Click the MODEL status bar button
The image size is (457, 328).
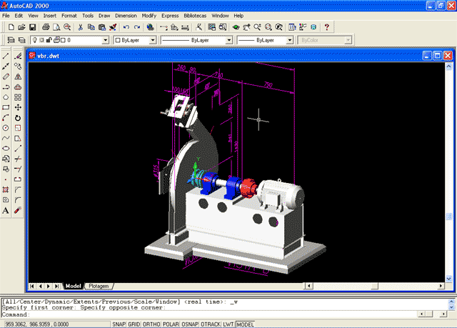[x=245, y=324]
